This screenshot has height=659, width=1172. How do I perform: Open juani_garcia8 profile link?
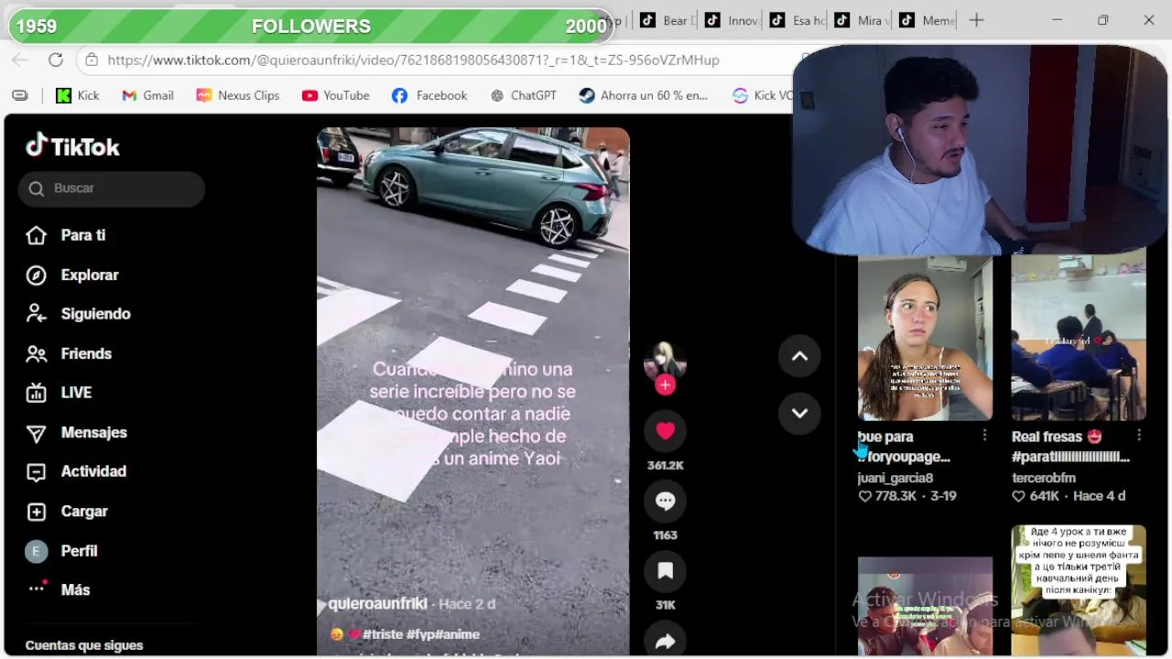pyautogui.click(x=895, y=478)
